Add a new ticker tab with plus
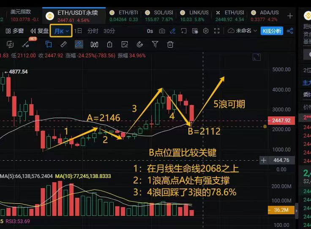 pos(290,16)
